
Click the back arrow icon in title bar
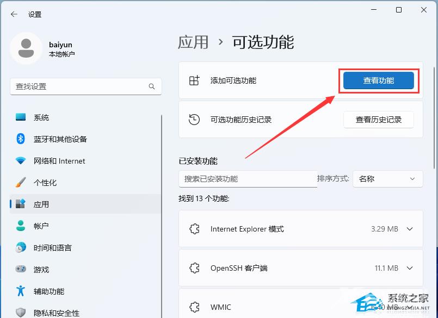pos(14,14)
